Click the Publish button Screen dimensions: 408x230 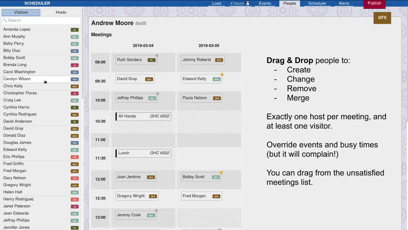point(374,4)
